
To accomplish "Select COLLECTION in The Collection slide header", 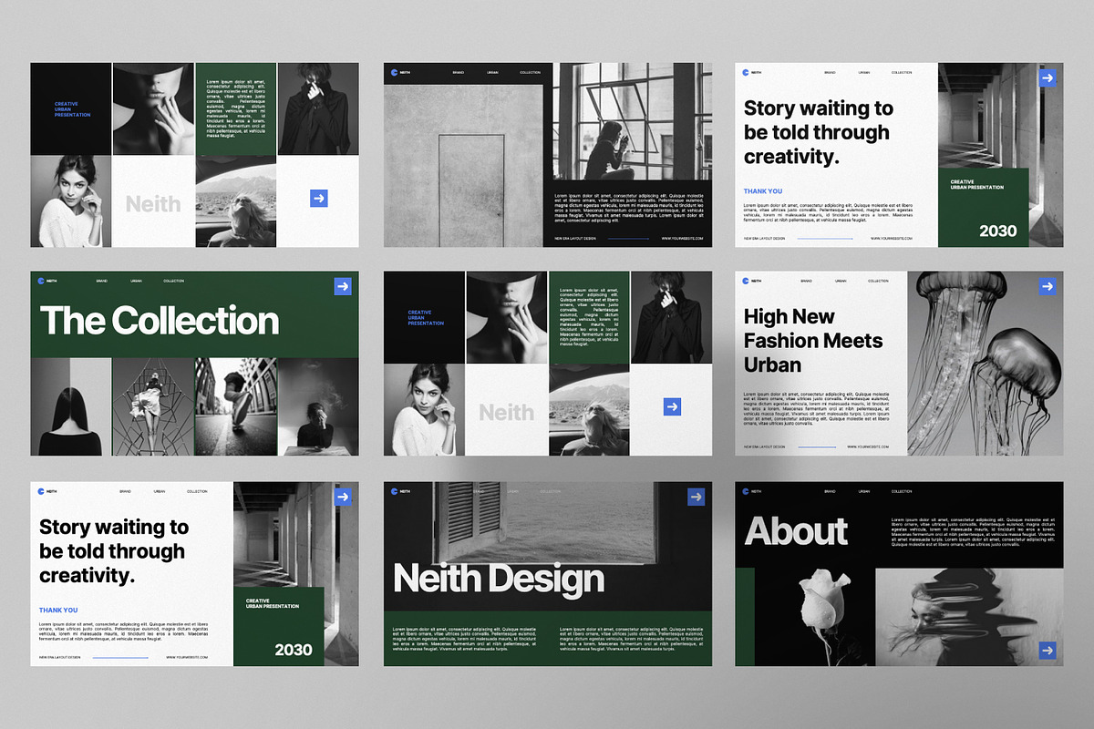I will [173, 281].
